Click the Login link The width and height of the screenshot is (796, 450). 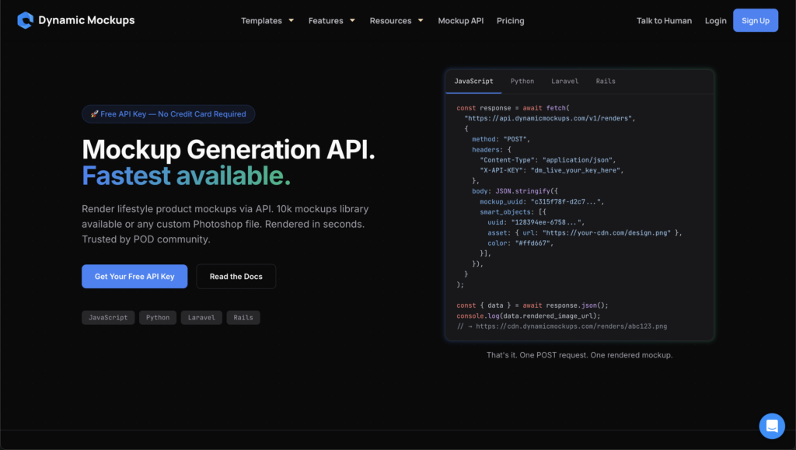[715, 21]
